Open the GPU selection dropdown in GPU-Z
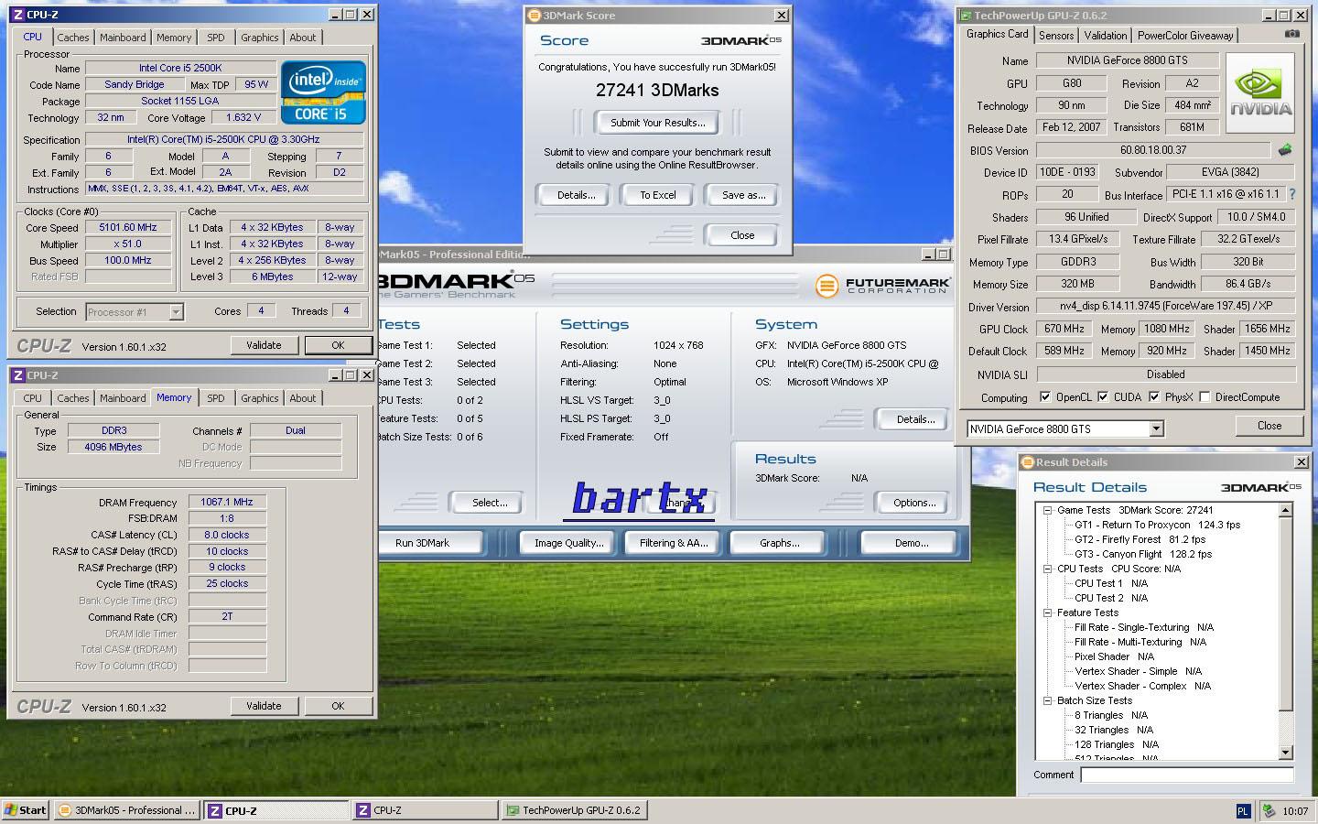The height and width of the screenshot is (824, 1318). point(1156,428)
